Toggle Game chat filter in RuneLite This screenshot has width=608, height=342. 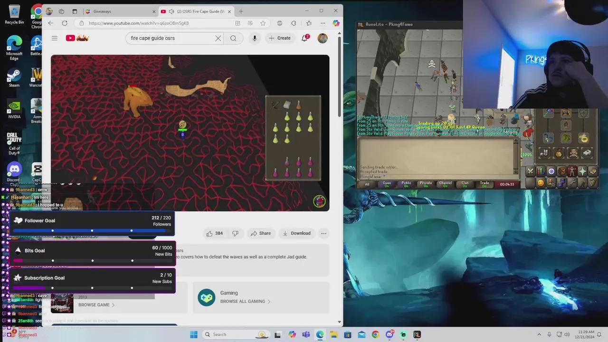tap(387, 184)
